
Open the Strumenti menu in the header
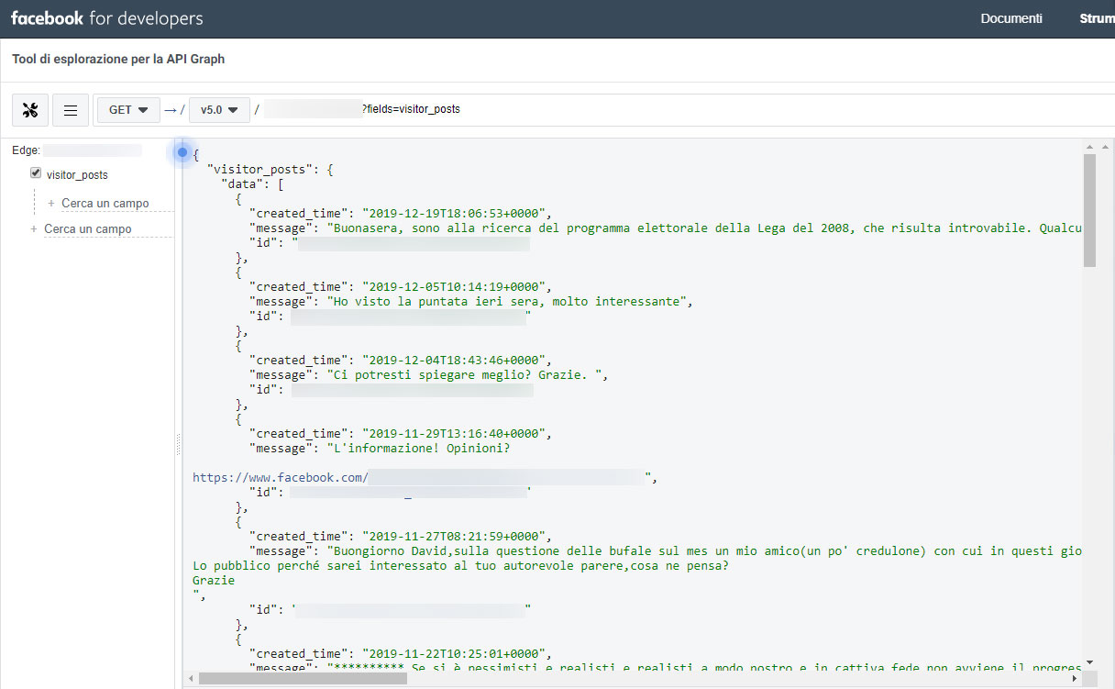click(x=1097, y=18)
